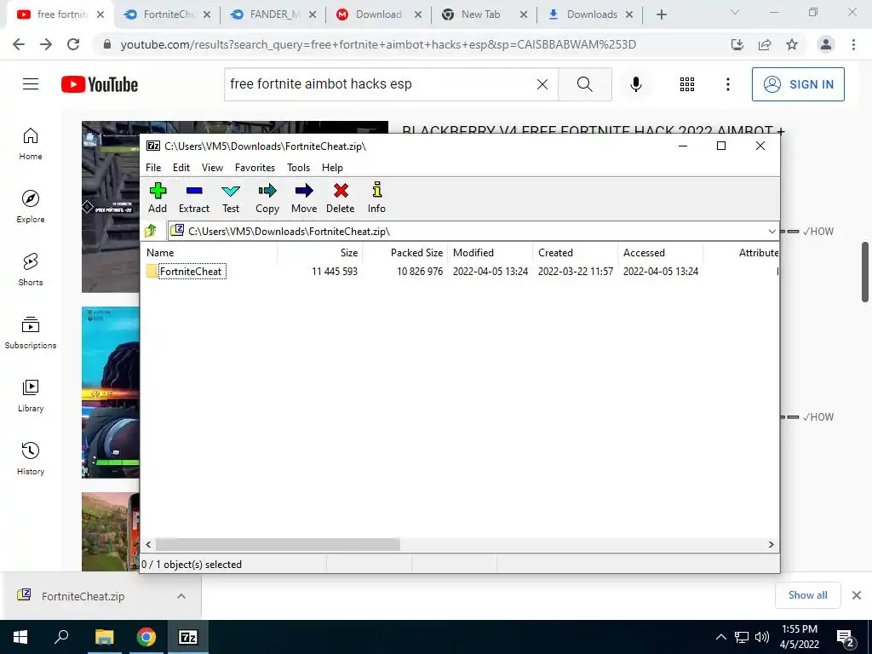Open the Chrome three-dot menu
872x654 pixels.
(x=853, y=44)
